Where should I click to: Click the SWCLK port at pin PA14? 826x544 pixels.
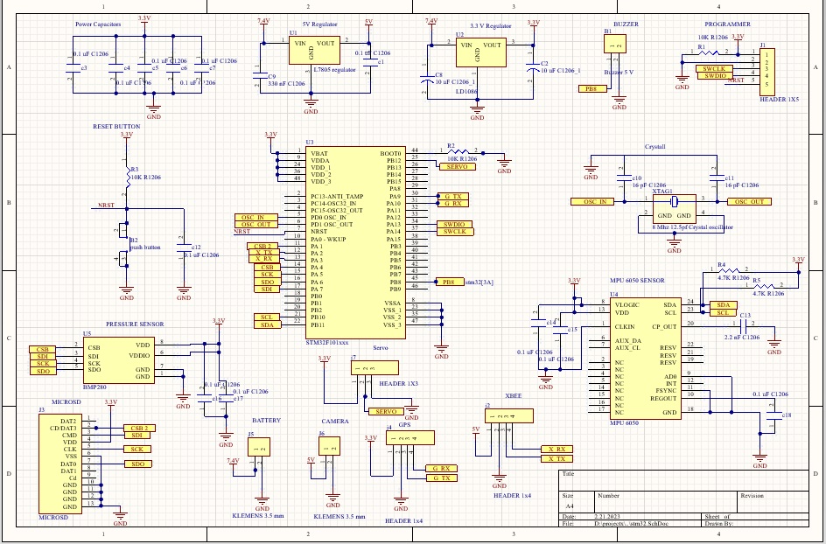tap(455, 232)
